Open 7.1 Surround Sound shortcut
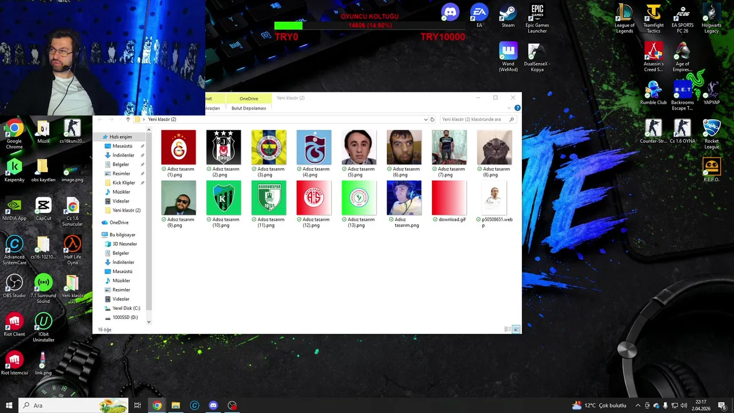This screenshot has height=413, width=734. 44,289
